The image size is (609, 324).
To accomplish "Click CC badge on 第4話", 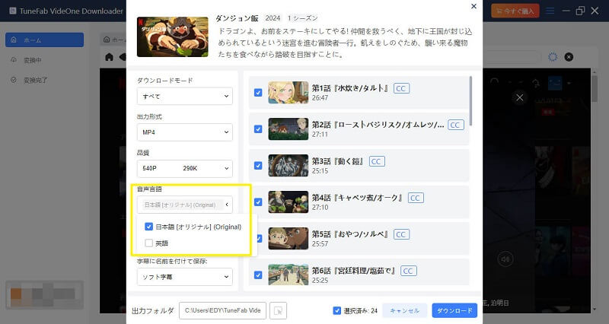I will tap(416, 198).
